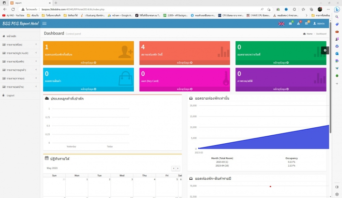The height and width of the screenshot is (198, 342).
Task: Select Logout in the sidebar
Action: [10, 95]
